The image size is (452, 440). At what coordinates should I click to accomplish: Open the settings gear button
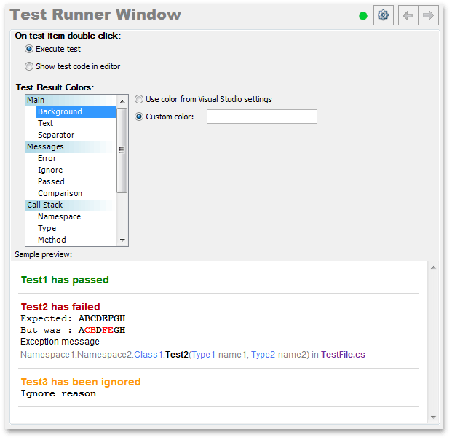(383, 15)
